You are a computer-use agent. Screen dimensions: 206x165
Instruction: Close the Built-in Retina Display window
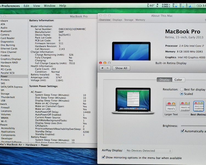[101, 63]
